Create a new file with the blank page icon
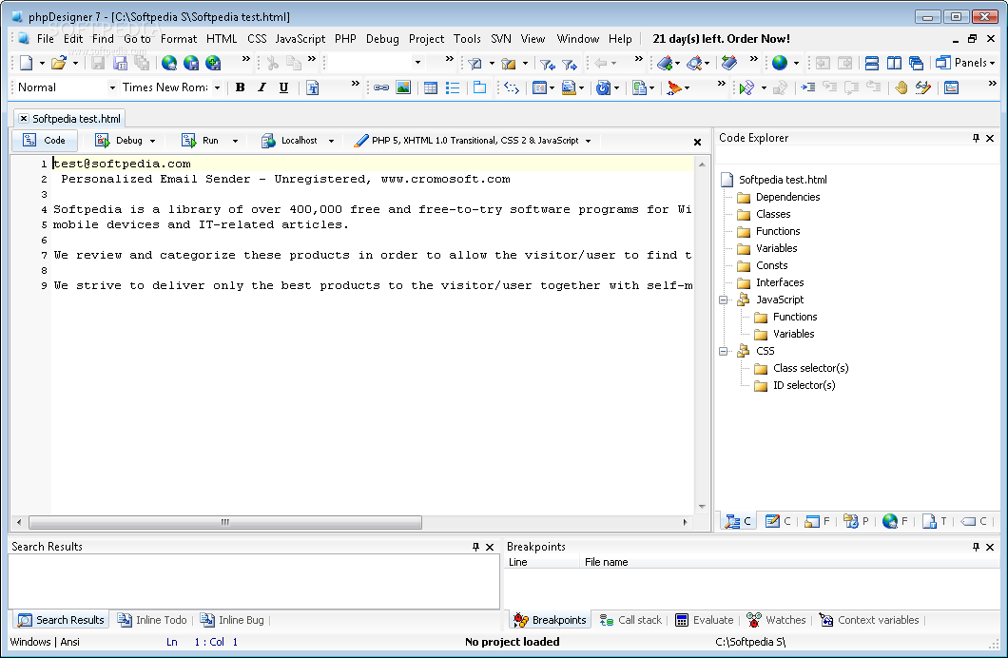 (26, 63)
